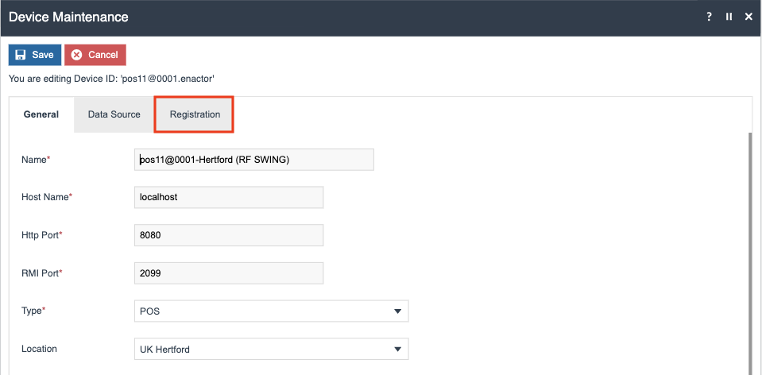
Task: Click into the Name text field
Action: [254, 160]
